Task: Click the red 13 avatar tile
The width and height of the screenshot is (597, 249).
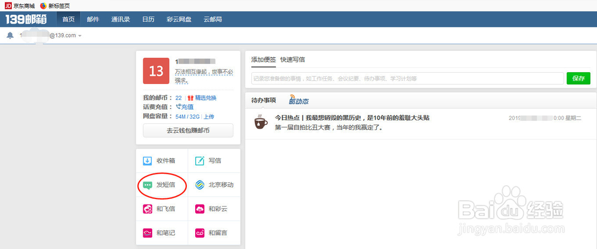Action: click(156, 71)
